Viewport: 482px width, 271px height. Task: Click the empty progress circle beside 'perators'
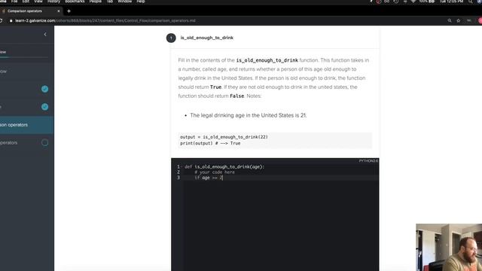45,142
